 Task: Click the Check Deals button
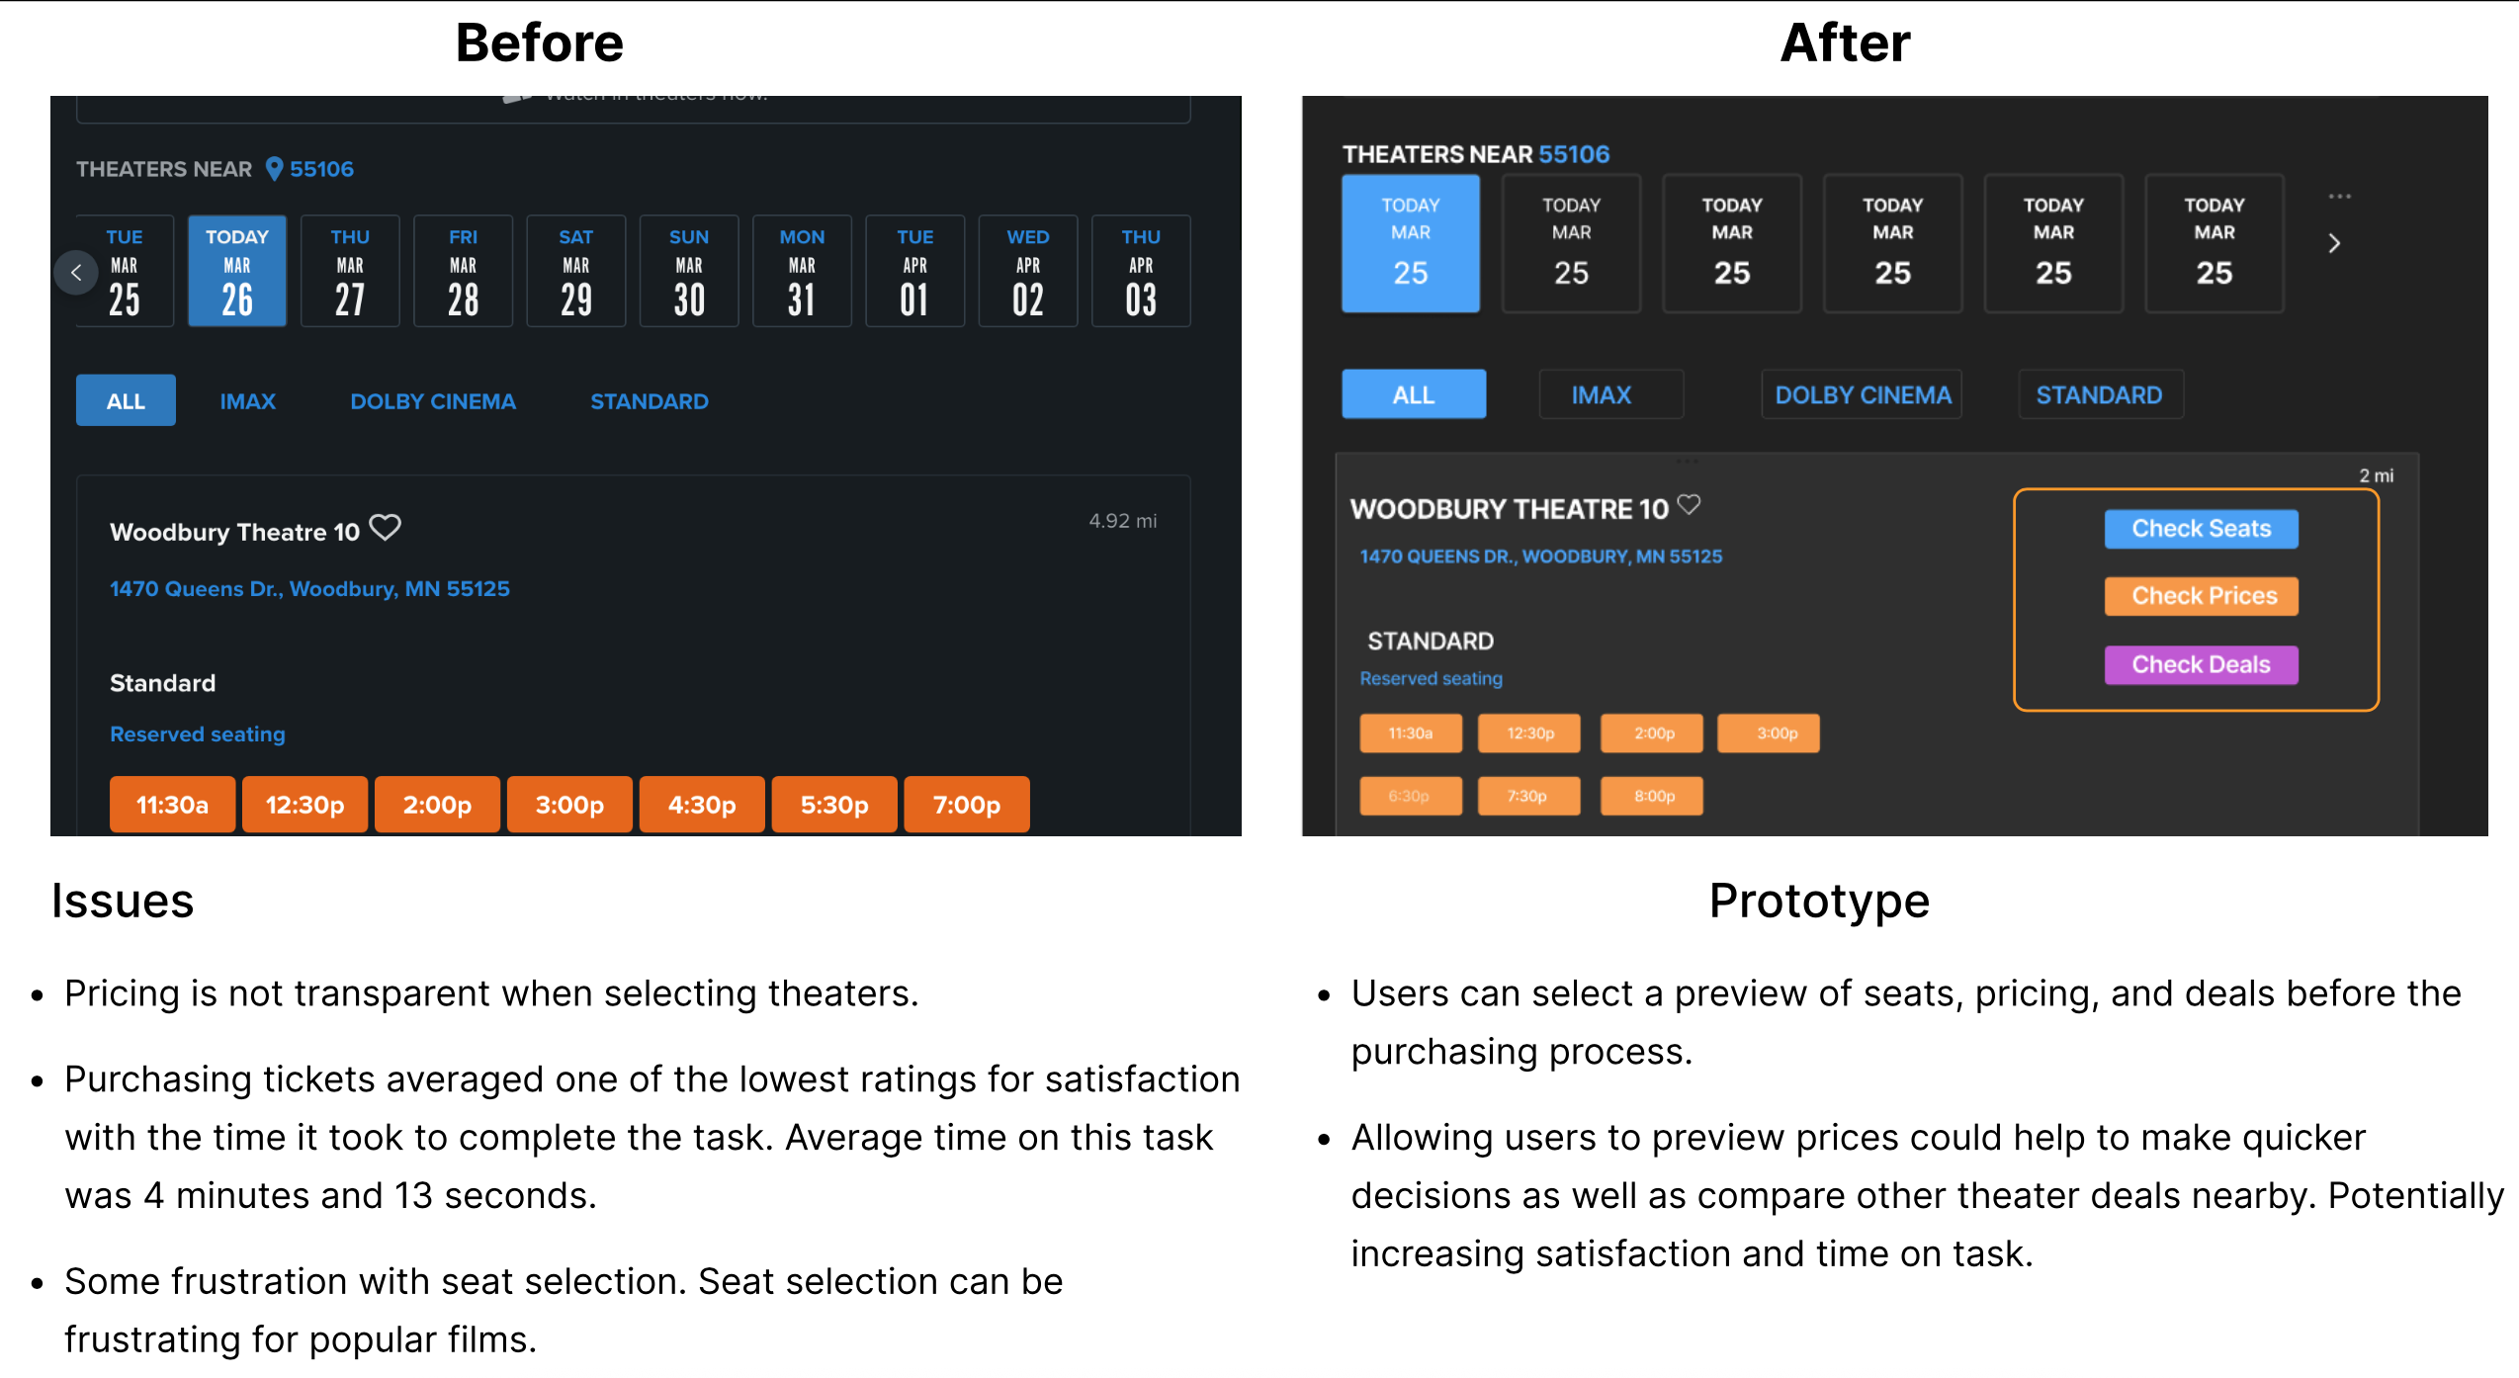click(2201, 664)
